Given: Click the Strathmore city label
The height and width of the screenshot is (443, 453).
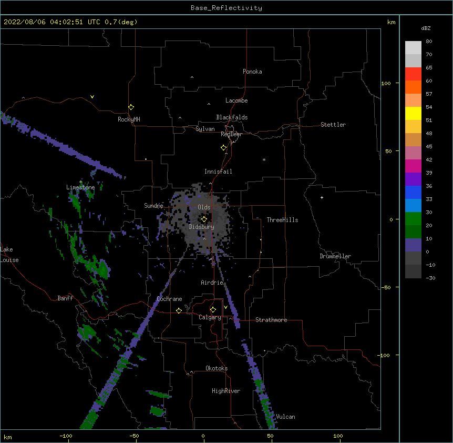Looking at the screenshot, I should click(271, 320).
